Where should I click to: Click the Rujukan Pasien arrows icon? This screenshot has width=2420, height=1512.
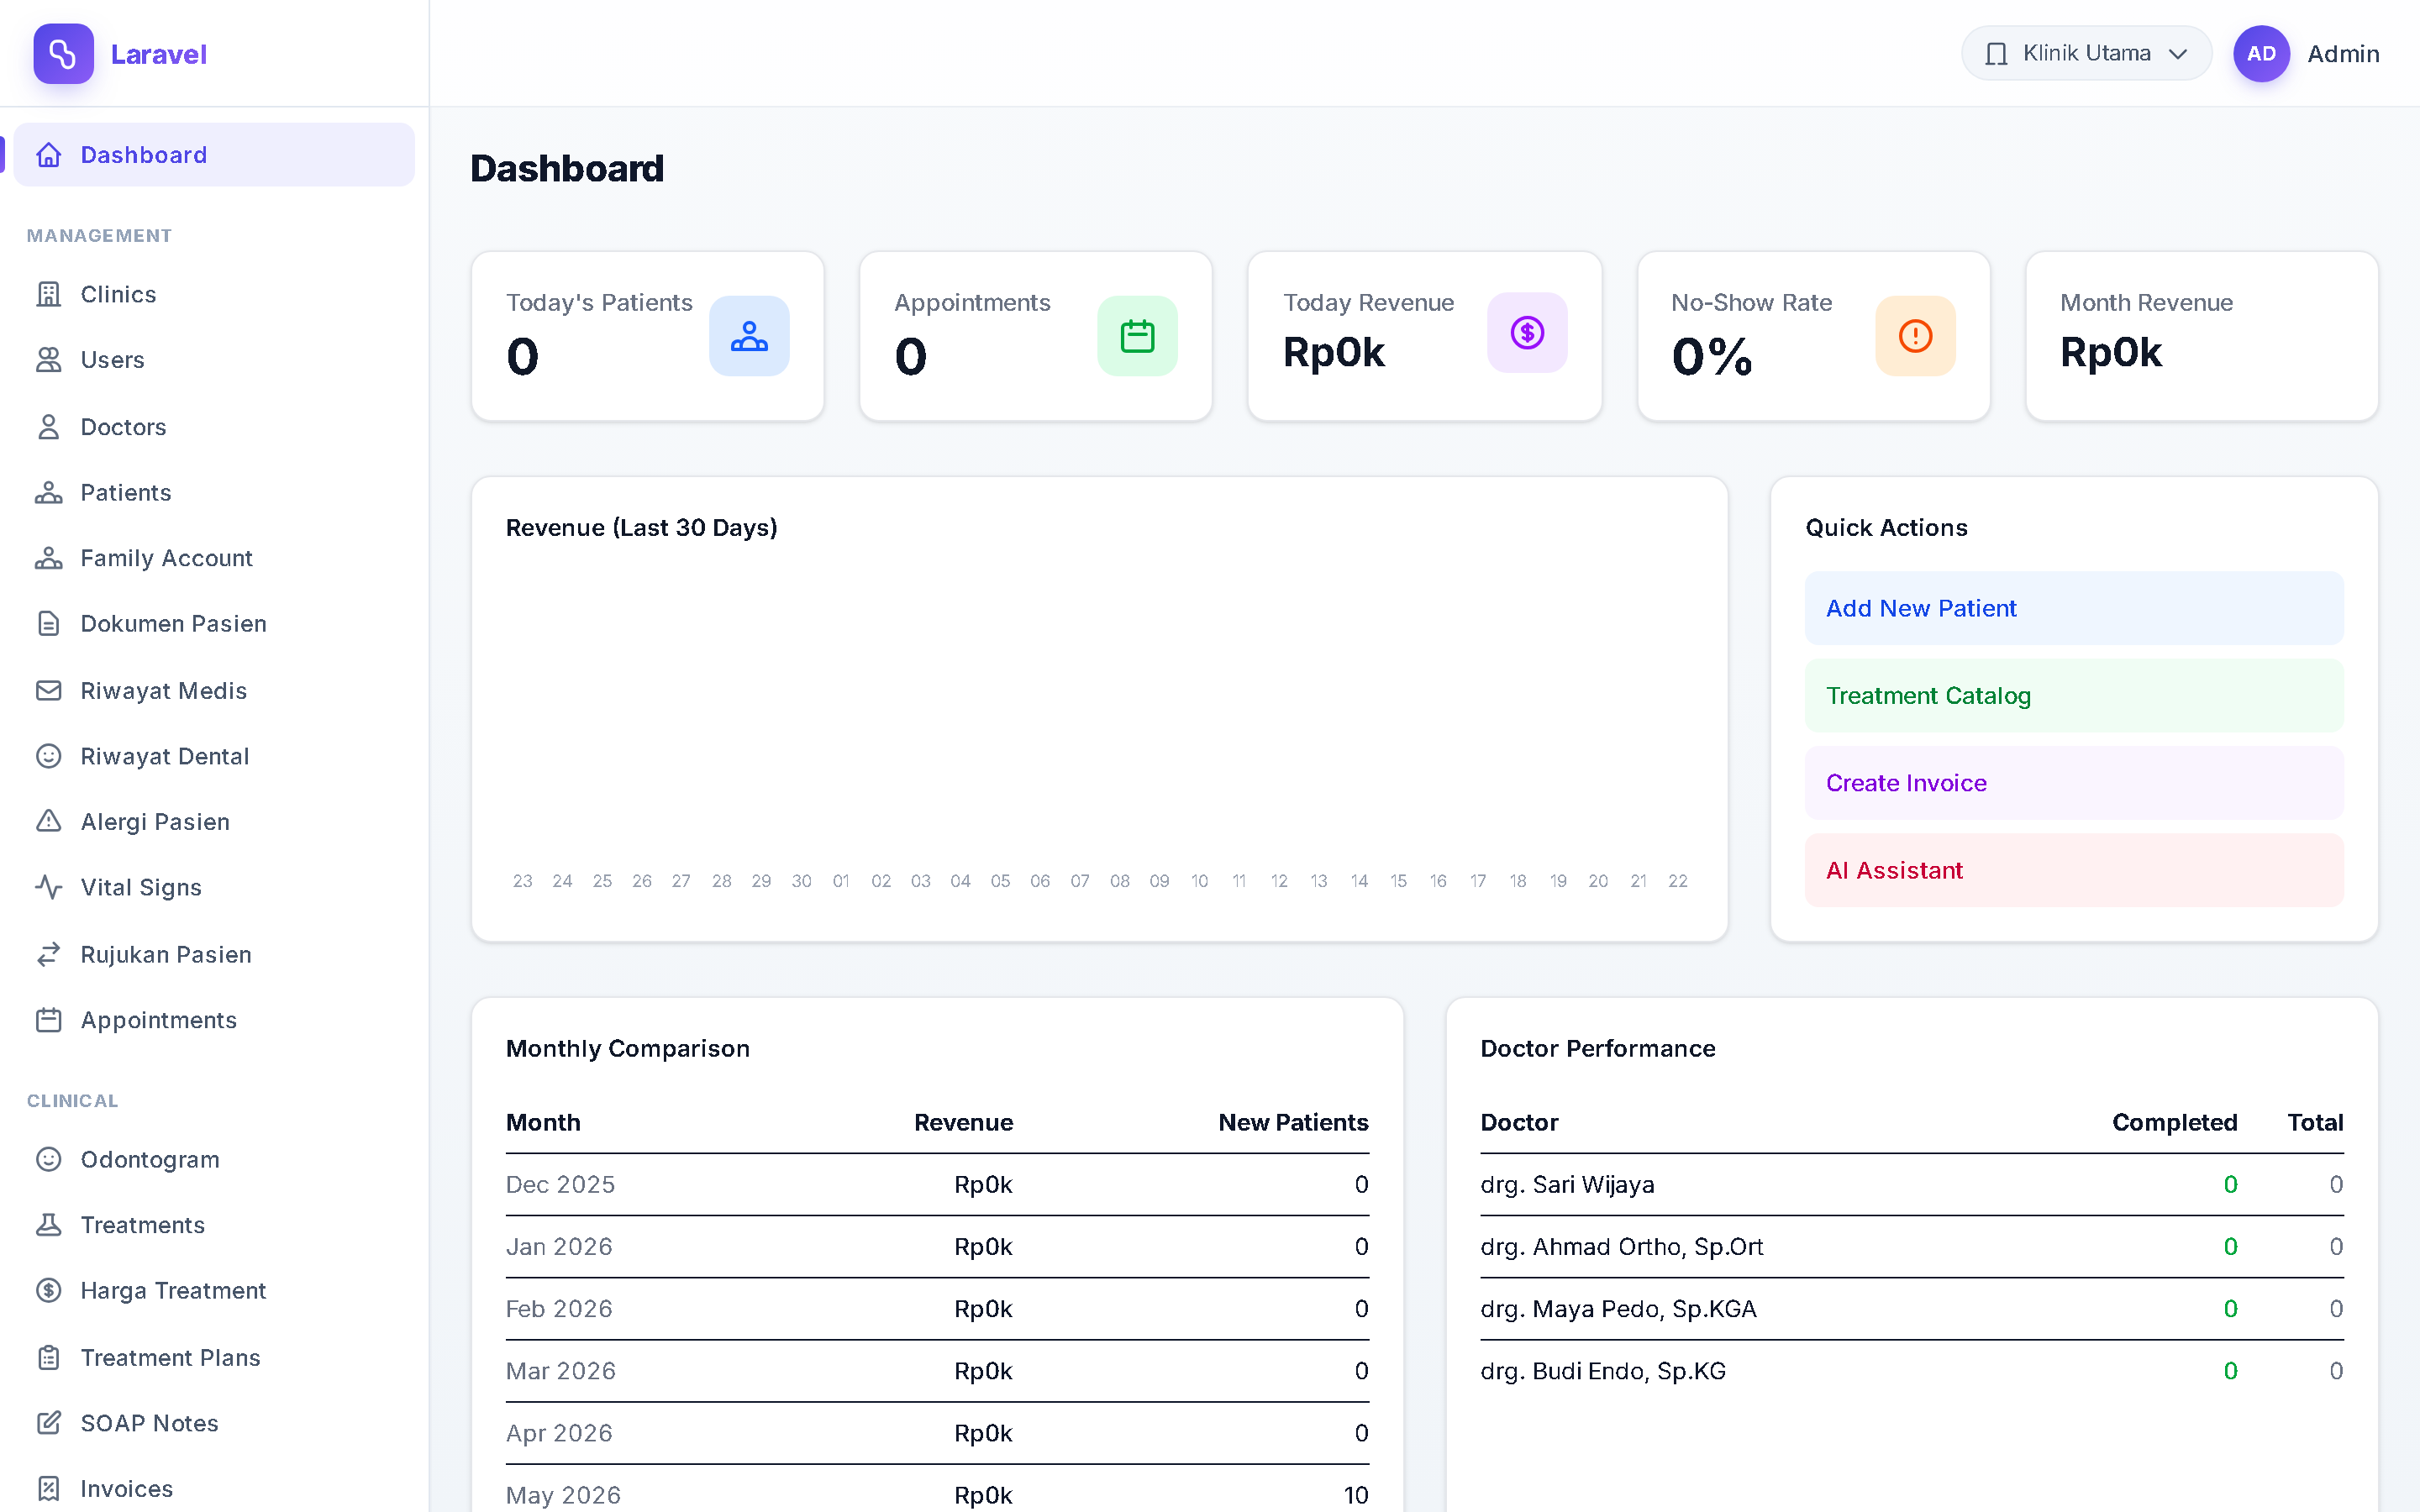[x=49, y=955]
